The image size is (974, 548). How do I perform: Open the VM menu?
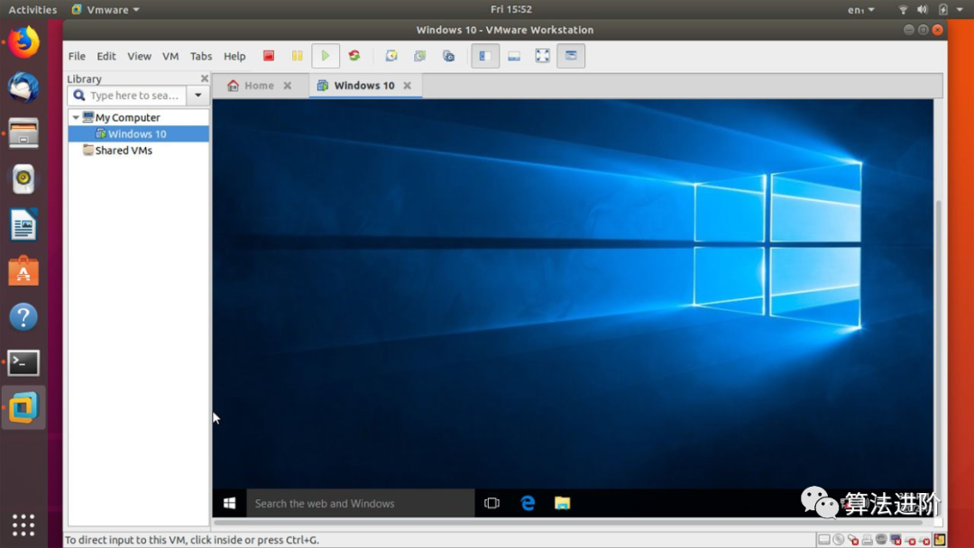tap(170, 56)
